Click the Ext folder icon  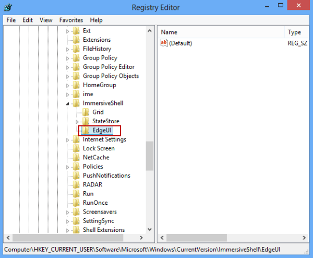click(76, 31)
